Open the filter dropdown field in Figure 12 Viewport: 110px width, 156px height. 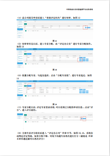point(31,21)
